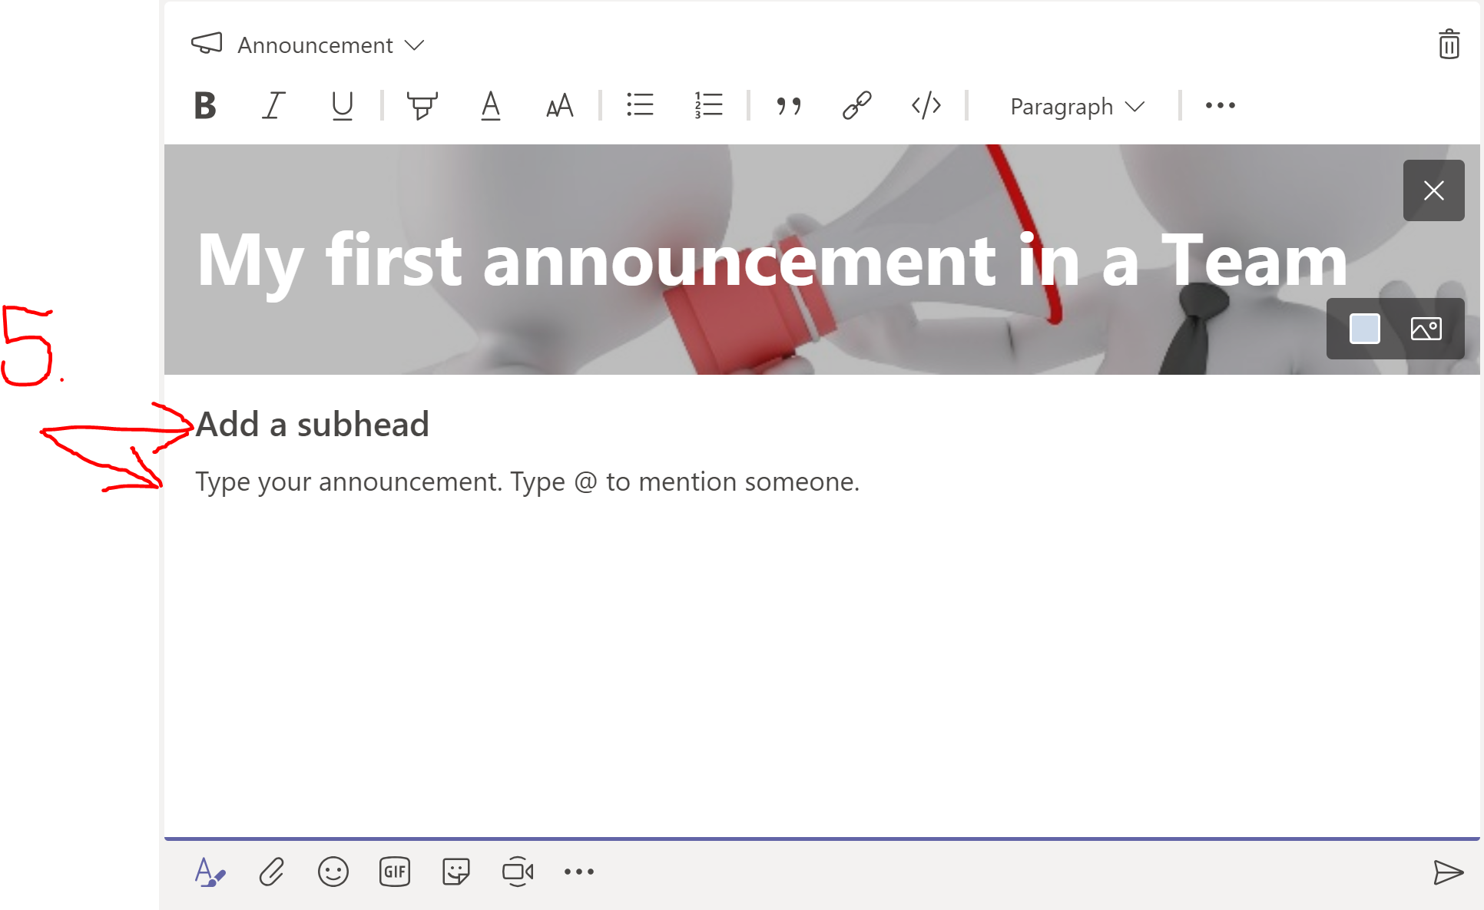
Task: Expand the Paragraph style dropdown
Action: click(1078, 106)
